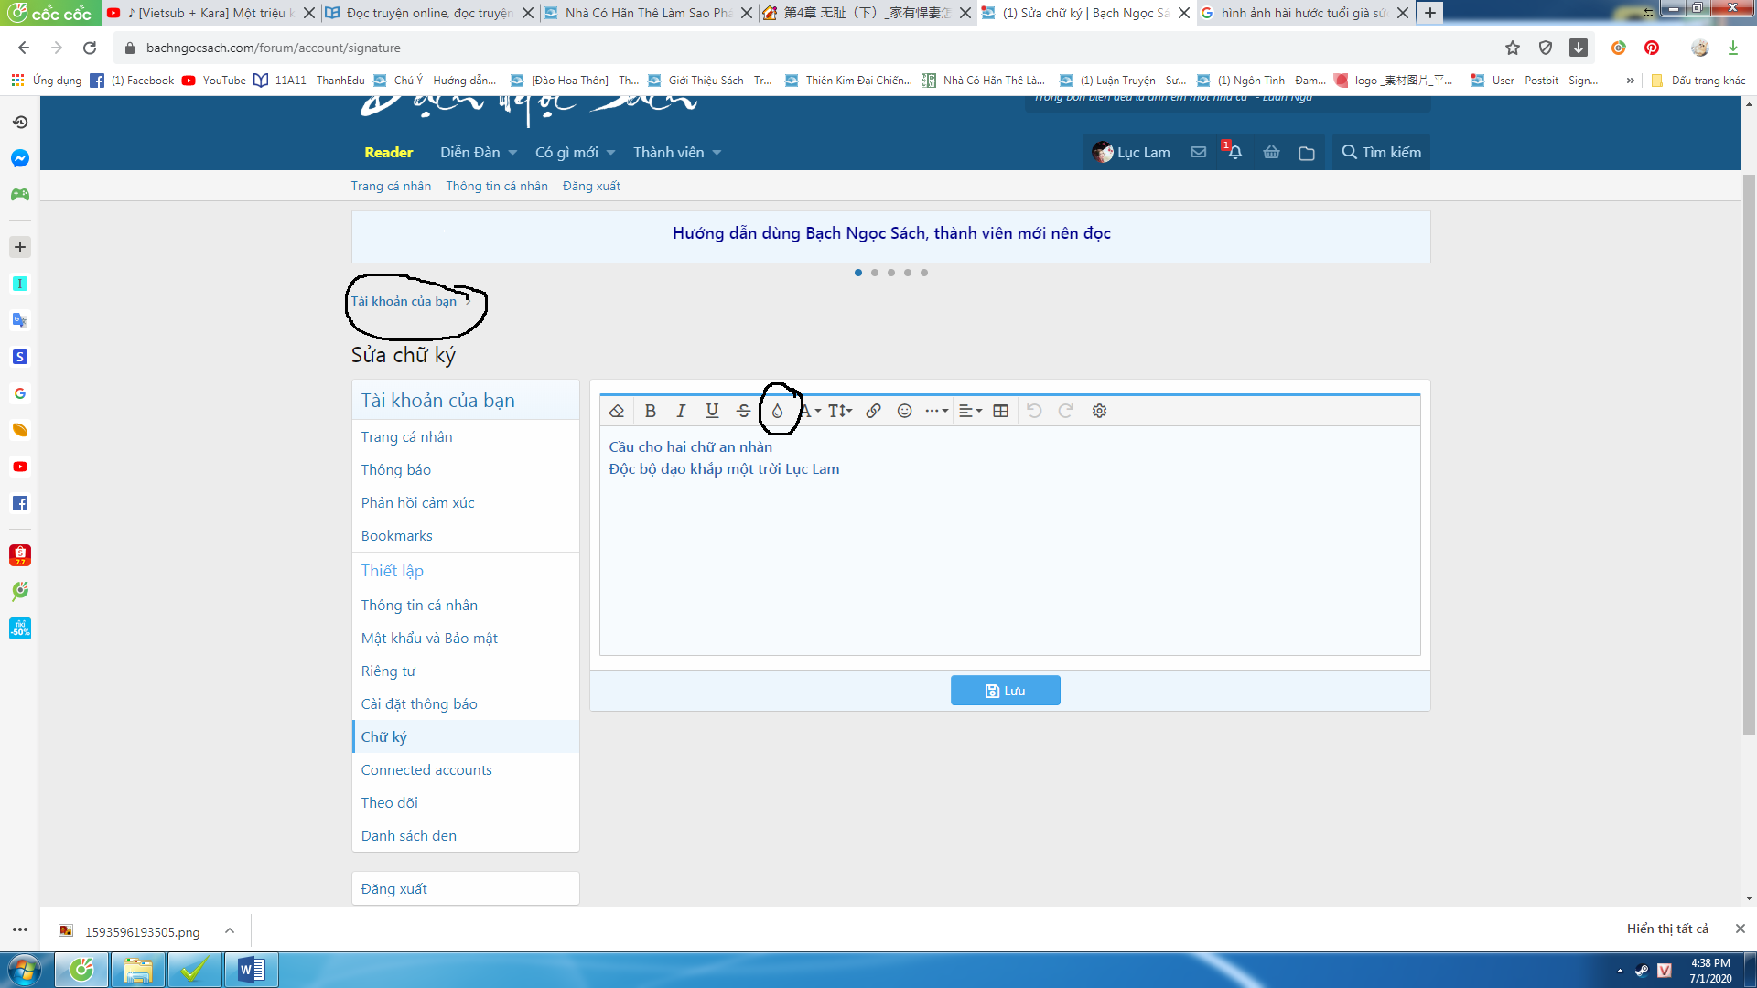Expand font size dropdown

(x=840, y=411)
